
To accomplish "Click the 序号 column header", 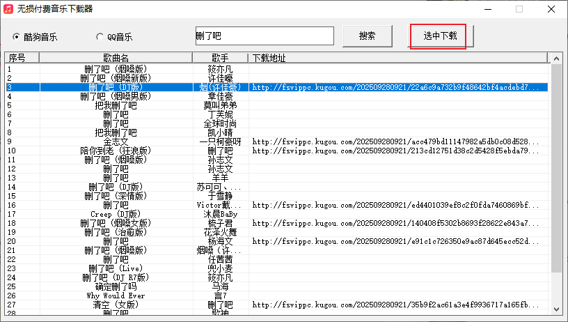I will pyautogui.click(x=22, y=58).
